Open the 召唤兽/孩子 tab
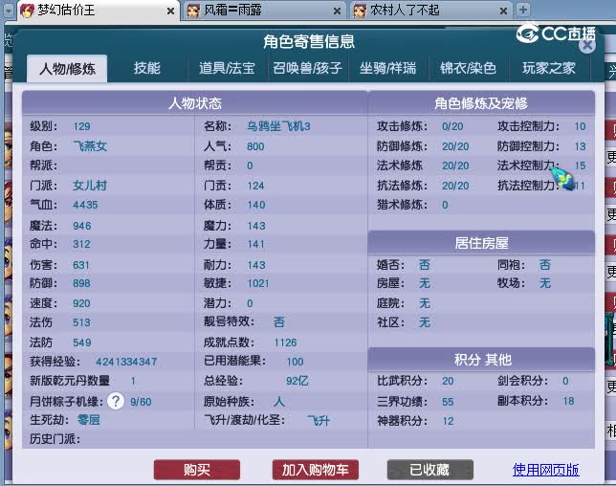The height and width of the screenshot is (486, 616). coord(308,68)
